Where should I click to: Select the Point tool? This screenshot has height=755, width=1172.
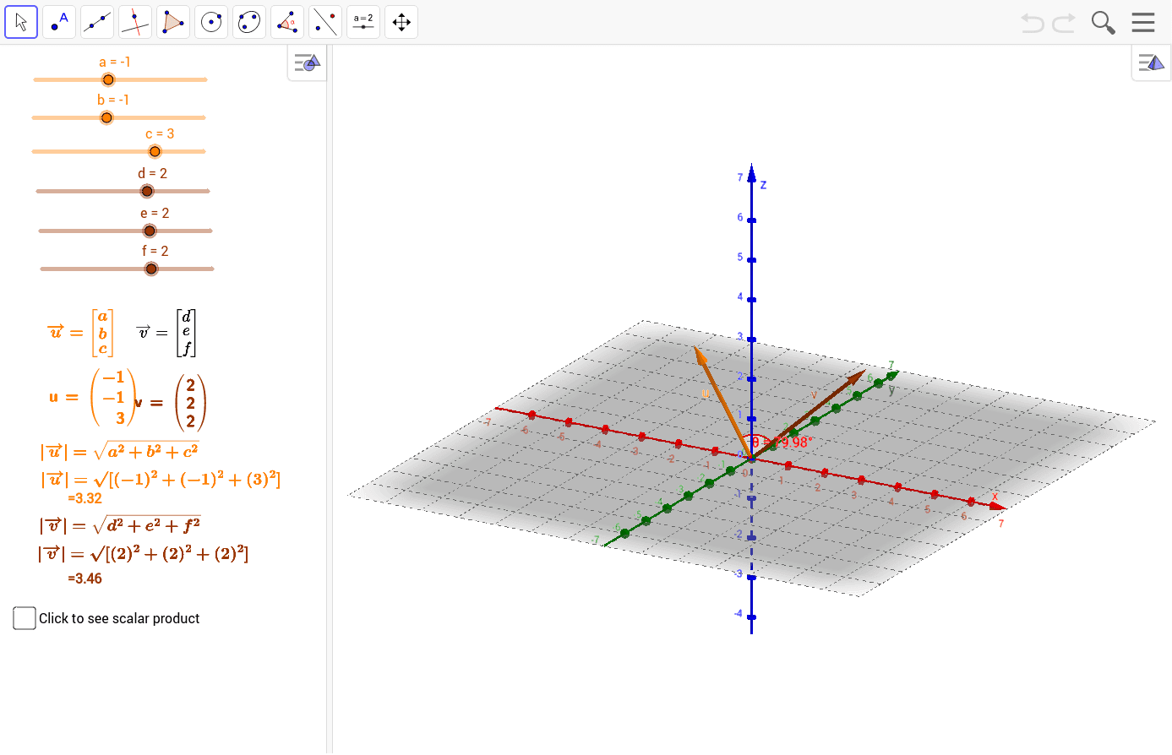point(59,22)
